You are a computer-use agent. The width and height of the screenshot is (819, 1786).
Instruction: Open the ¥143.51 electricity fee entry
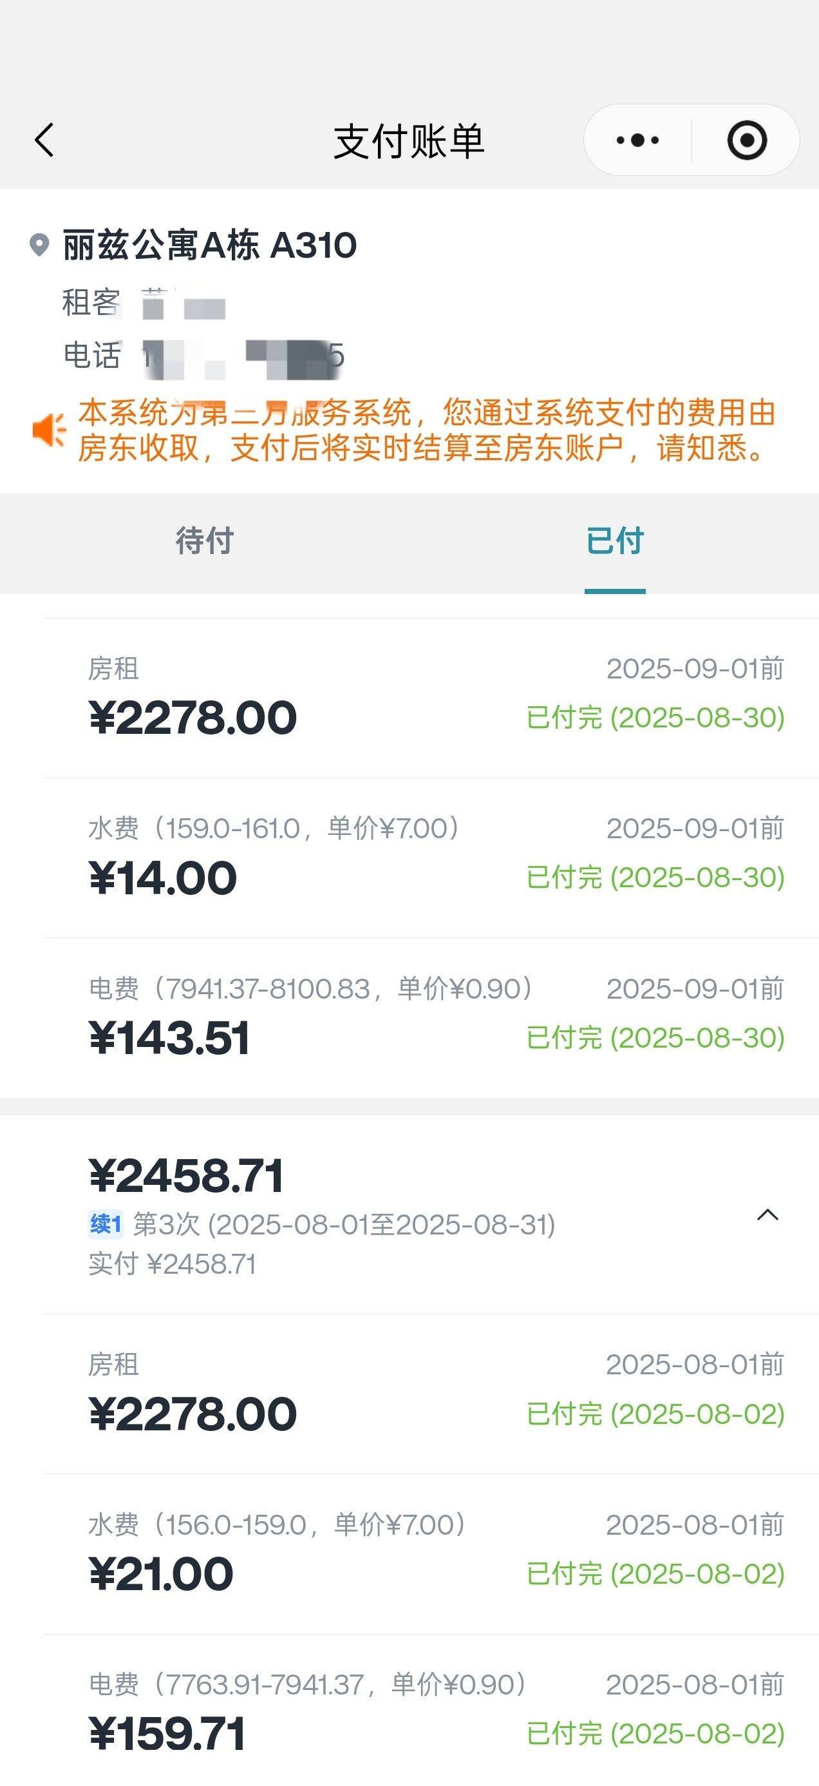[169, 1038]
